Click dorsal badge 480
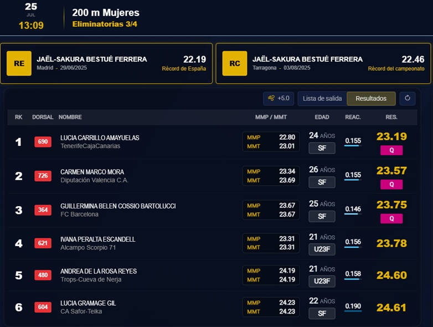 click(43, 275)
